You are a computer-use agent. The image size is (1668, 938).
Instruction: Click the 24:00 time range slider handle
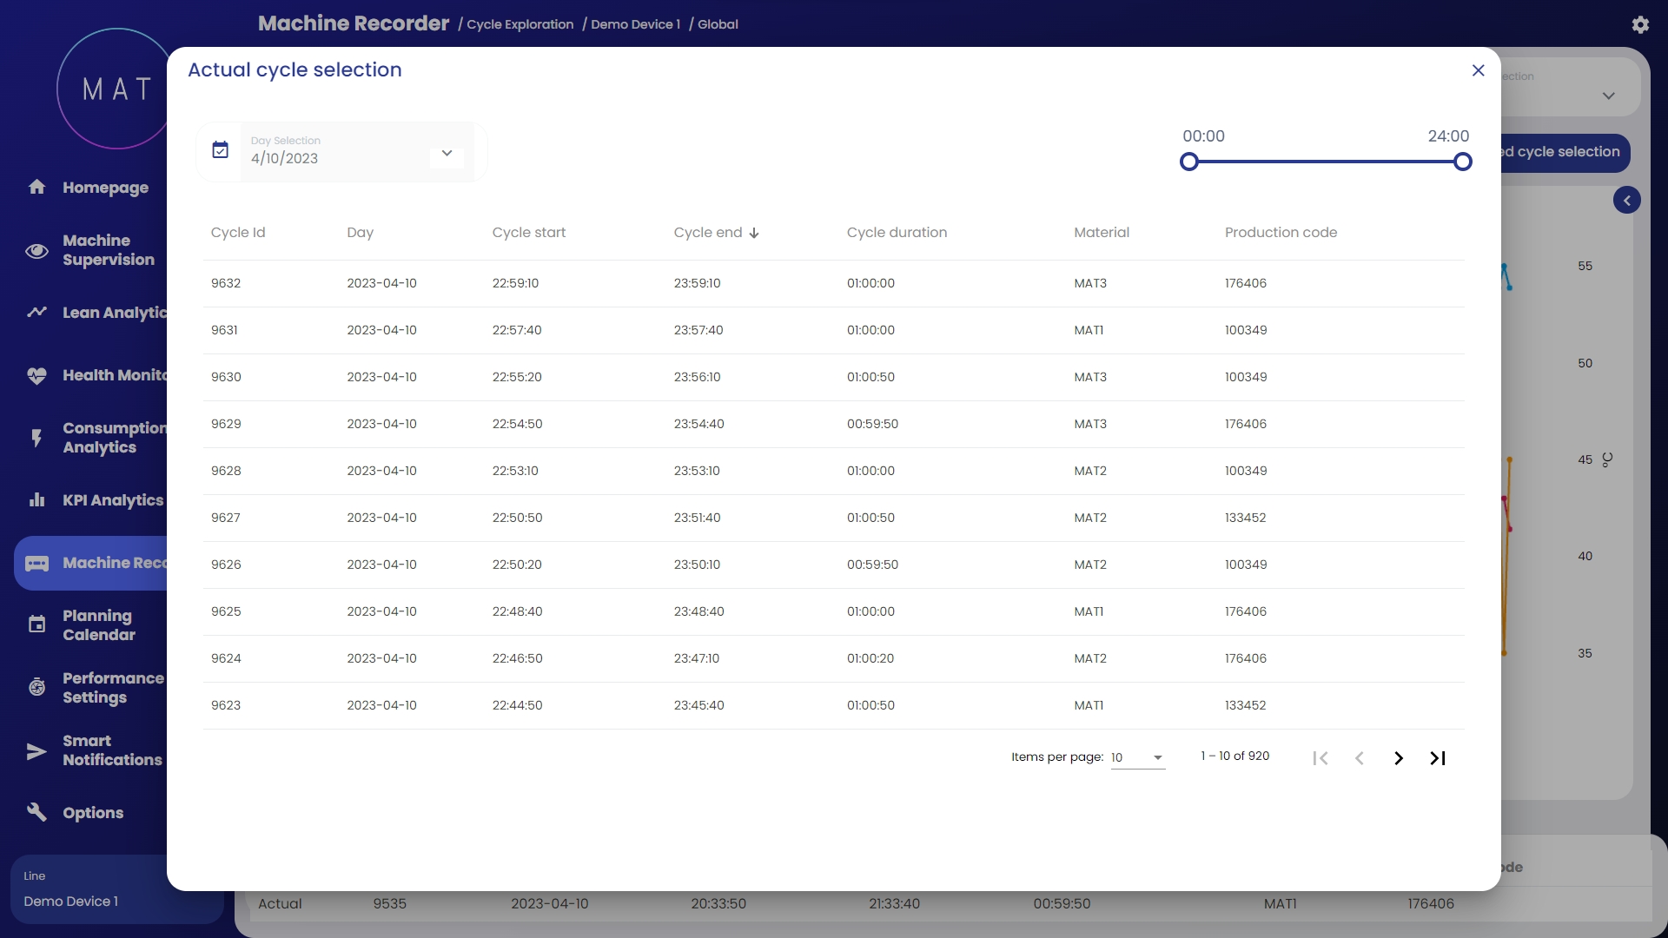coord(1462,162)
